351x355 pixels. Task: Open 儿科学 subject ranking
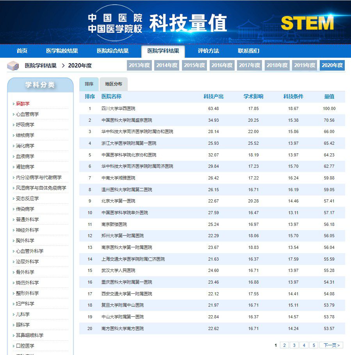click(23, 314)
